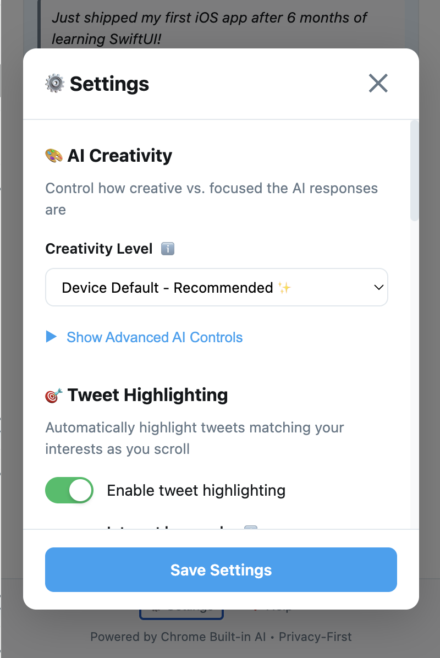Expand the Advanced AI Controls triangle
440x658 pixels.
(x=51, y=337)
